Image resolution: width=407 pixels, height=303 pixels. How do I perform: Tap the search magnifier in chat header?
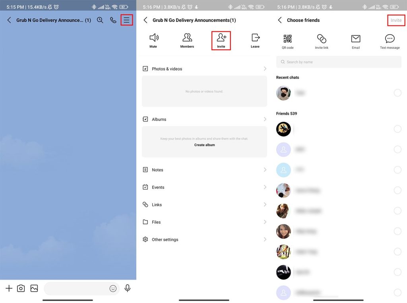100,20
